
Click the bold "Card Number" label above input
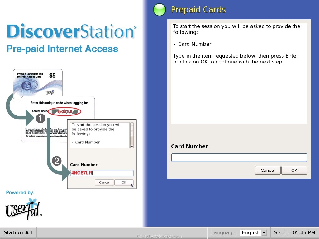(x=189, y=146)
